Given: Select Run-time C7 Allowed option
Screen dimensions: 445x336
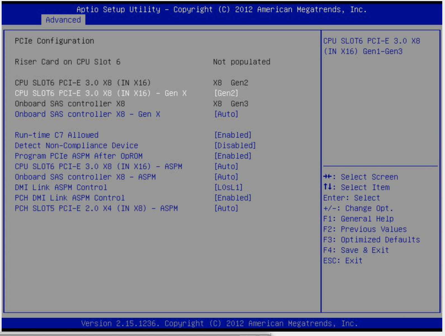Looking at the screenshot, I should tap(57, 135).
